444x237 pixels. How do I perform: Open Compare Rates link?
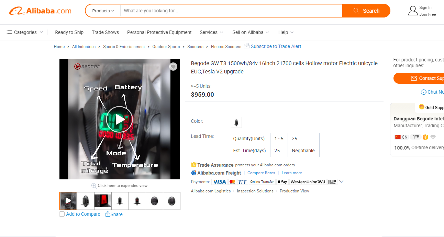pos(261,173)
